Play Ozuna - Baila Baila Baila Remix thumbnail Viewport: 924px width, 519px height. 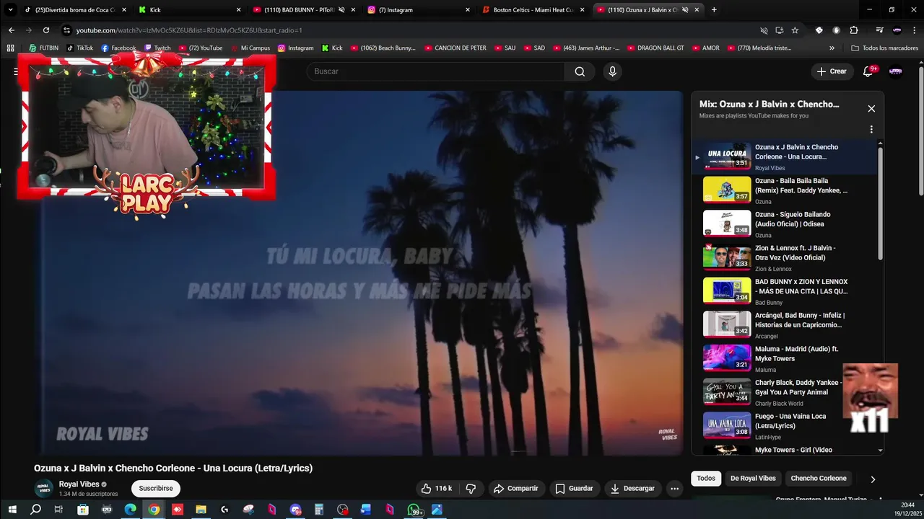click(x=727, y=190)
